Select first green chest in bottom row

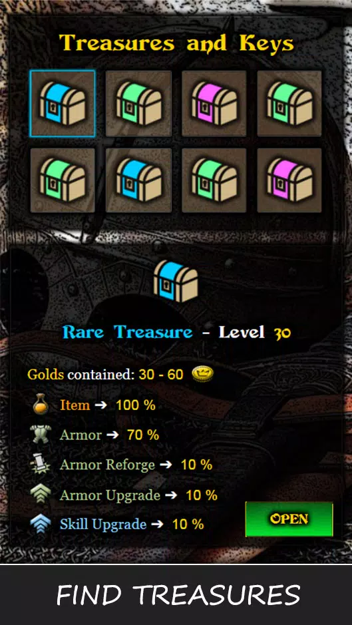tap(62, 180)
